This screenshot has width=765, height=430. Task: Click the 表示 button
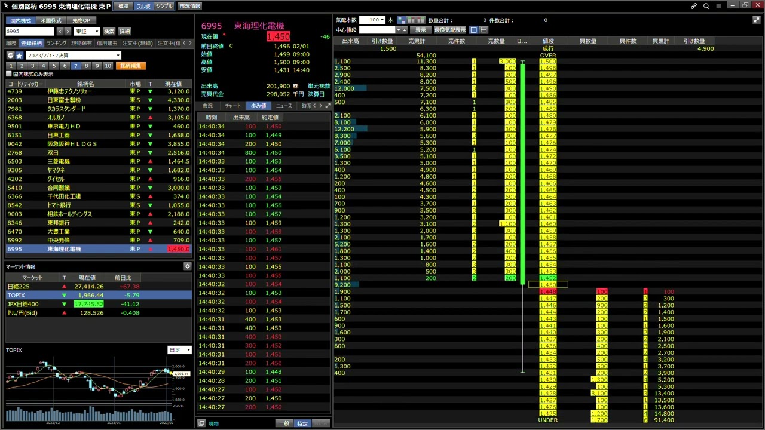(x=421, y=30)
